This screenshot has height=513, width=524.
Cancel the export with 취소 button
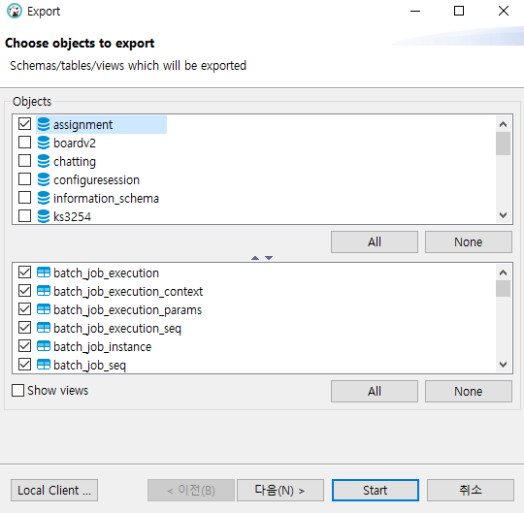tap(471, 491)
